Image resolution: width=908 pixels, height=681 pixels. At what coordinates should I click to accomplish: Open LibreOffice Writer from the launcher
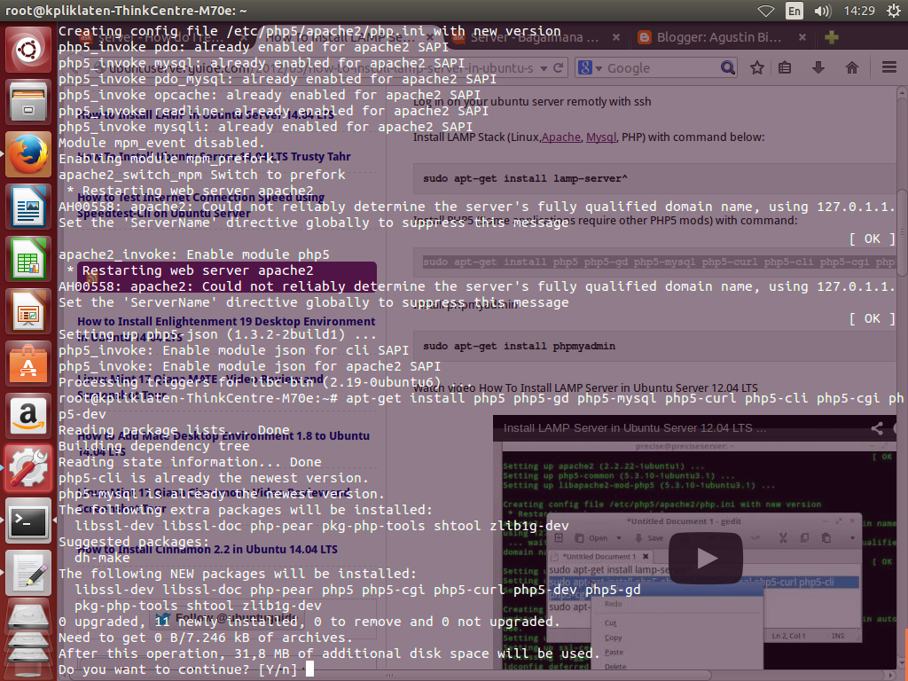click(x=27, y=207)
